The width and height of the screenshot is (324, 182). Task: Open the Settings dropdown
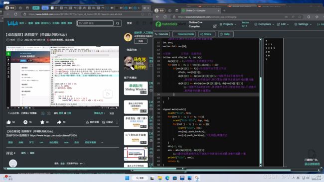tap(303, 24)
